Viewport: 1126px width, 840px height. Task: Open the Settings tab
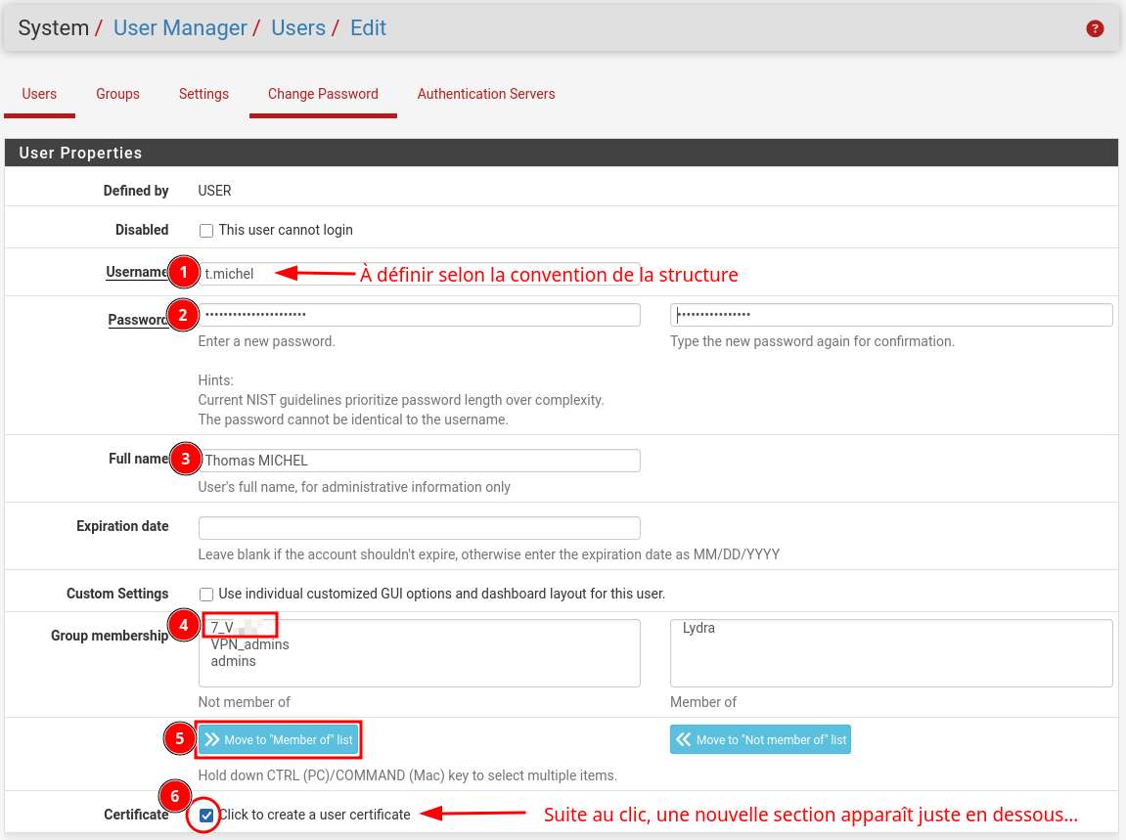[x=203, y=94]
